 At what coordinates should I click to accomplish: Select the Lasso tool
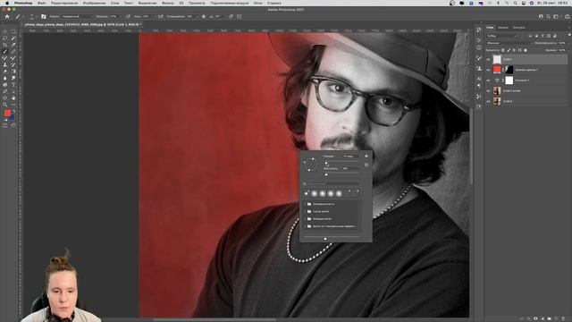[5, 38]
